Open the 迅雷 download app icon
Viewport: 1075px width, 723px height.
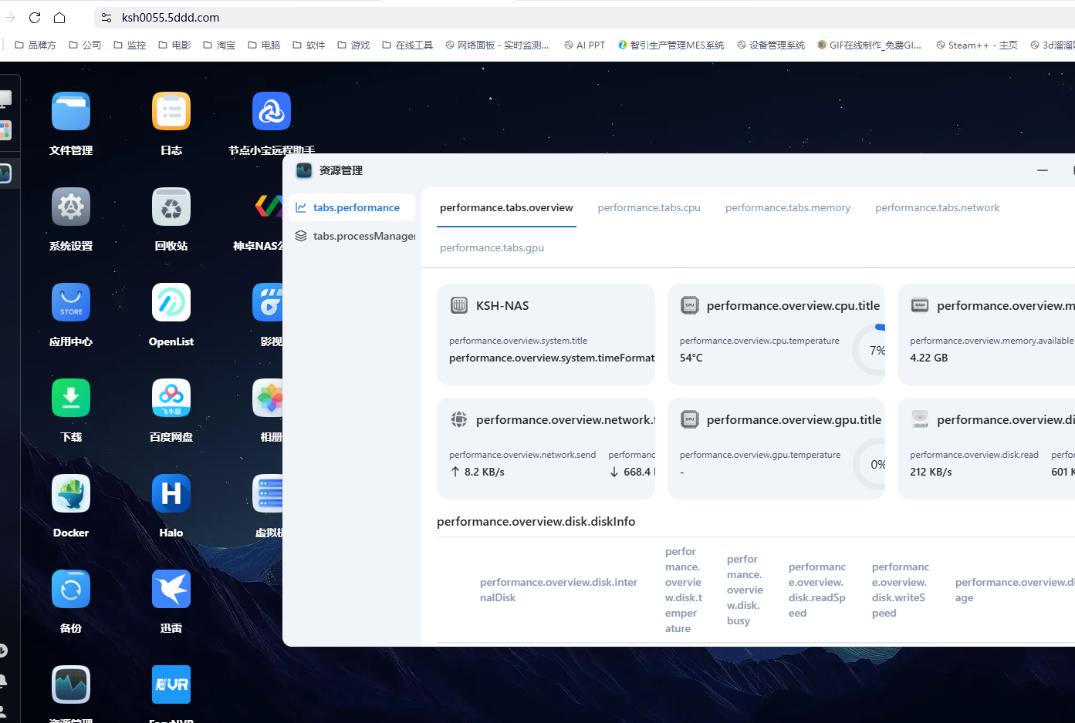(171, 590)
